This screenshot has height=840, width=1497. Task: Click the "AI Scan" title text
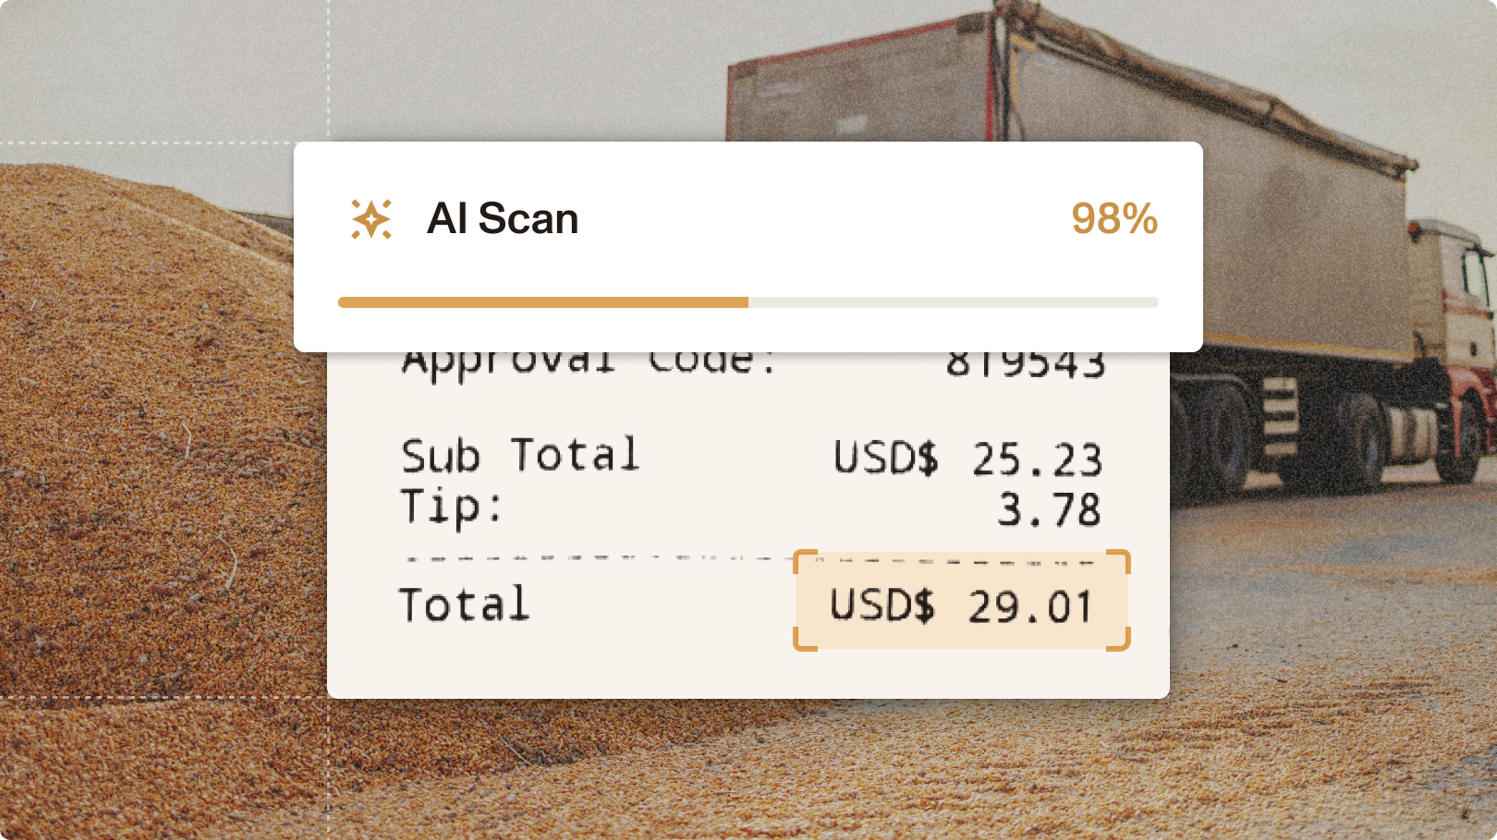pos(503,219)
